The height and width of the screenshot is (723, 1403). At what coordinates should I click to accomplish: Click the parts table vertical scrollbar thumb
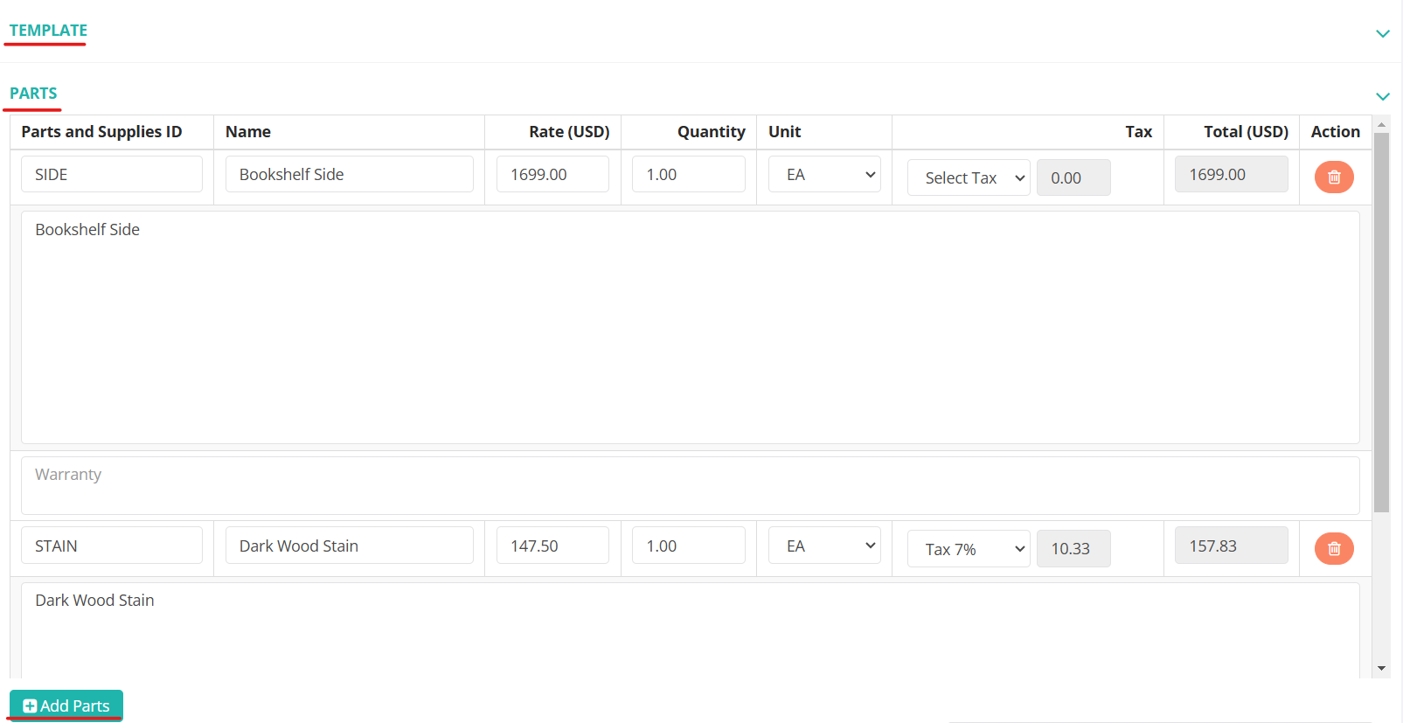coord(1381,322)
